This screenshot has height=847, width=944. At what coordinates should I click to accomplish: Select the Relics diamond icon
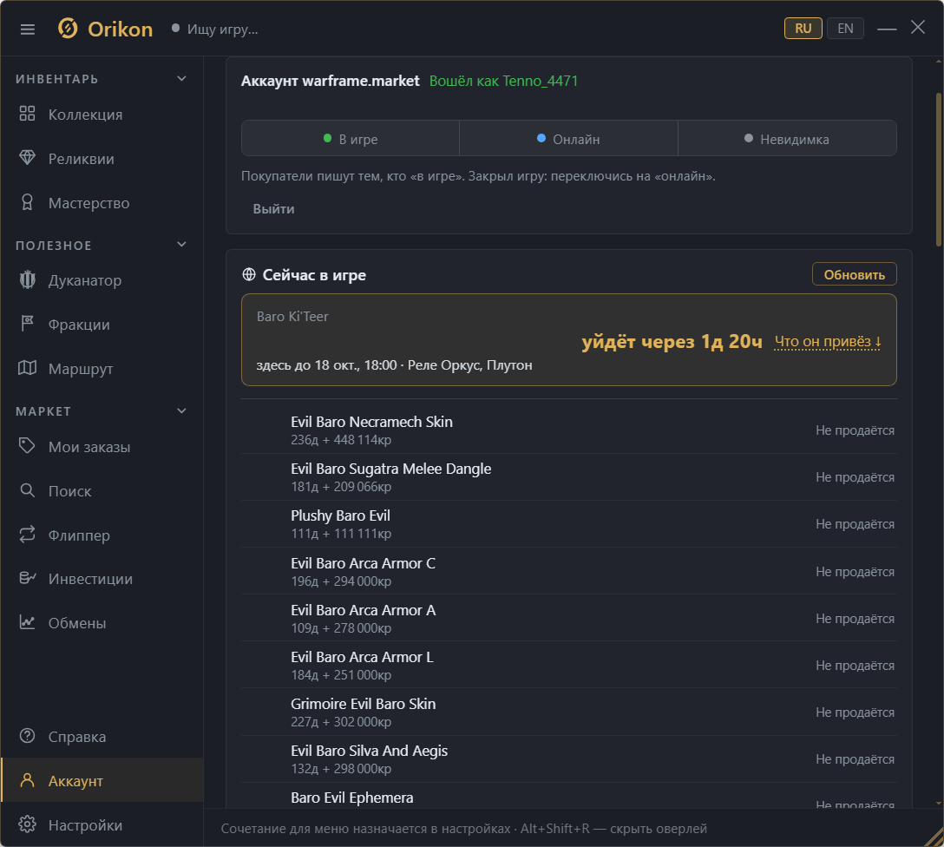point(27,158)
